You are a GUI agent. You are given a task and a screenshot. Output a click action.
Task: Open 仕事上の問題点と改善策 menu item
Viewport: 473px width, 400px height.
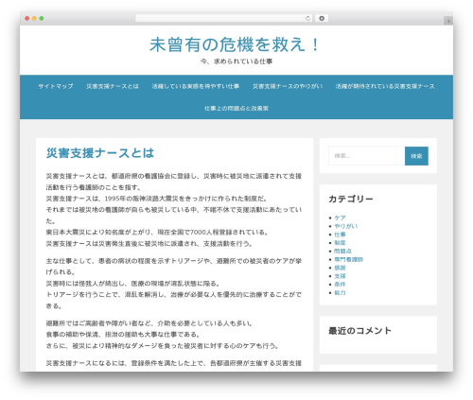pos(236,108)
